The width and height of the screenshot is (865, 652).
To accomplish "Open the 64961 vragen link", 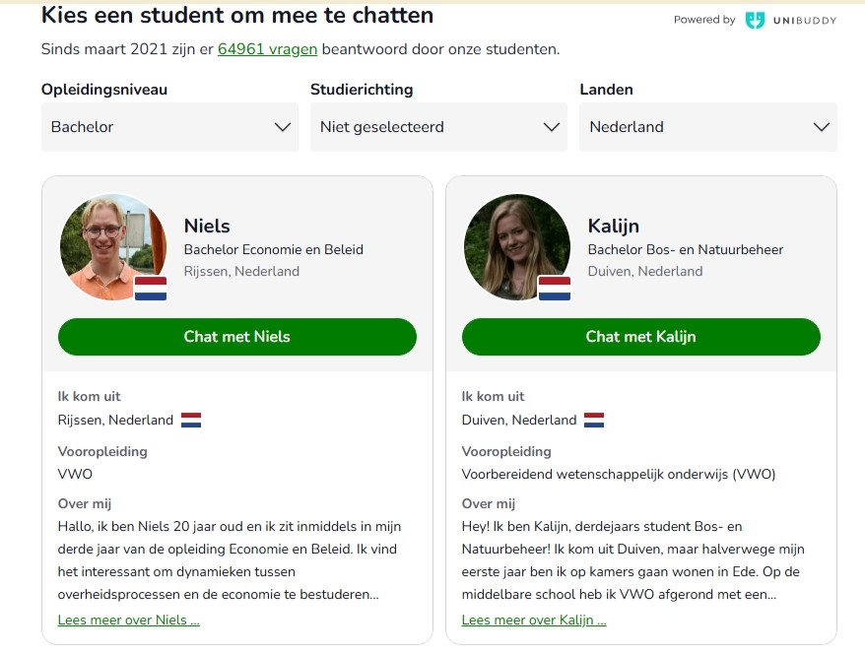I will (267, 49).
